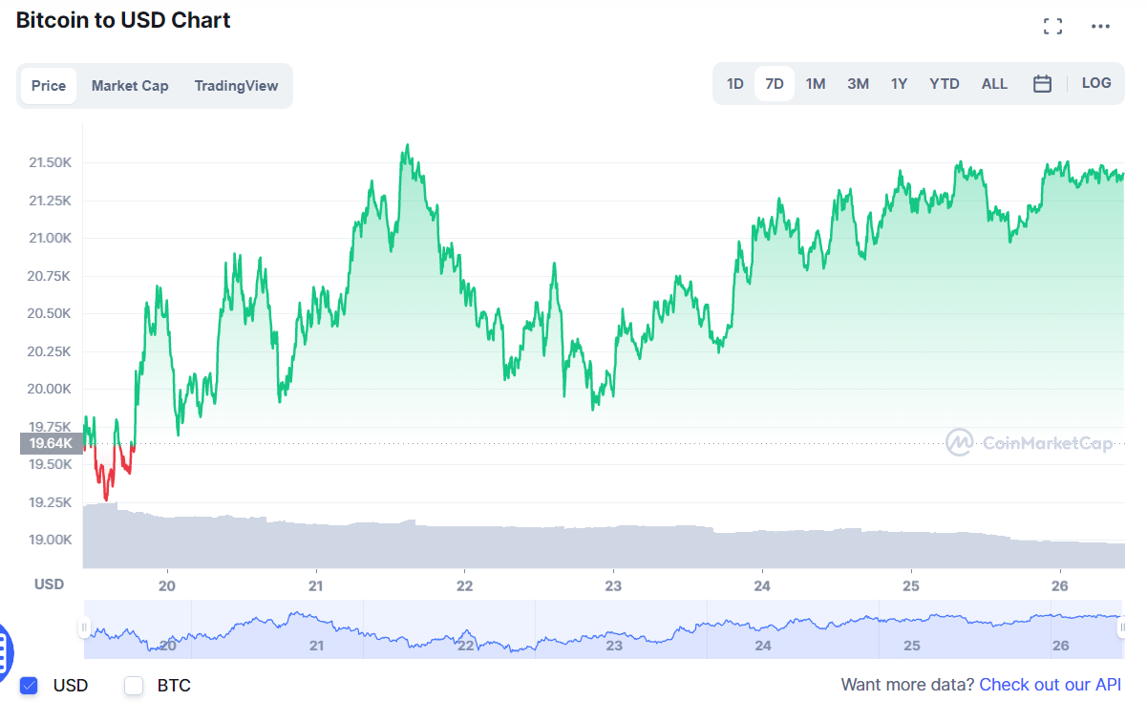This screenshot has height=722, width=1147.
Task: Select the 3M time range
Action: coord(858,83)
